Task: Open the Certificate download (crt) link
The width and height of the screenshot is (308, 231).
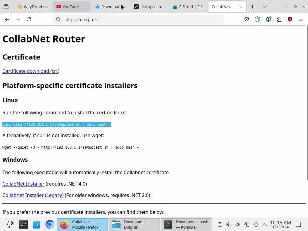Action: (31, 71)
